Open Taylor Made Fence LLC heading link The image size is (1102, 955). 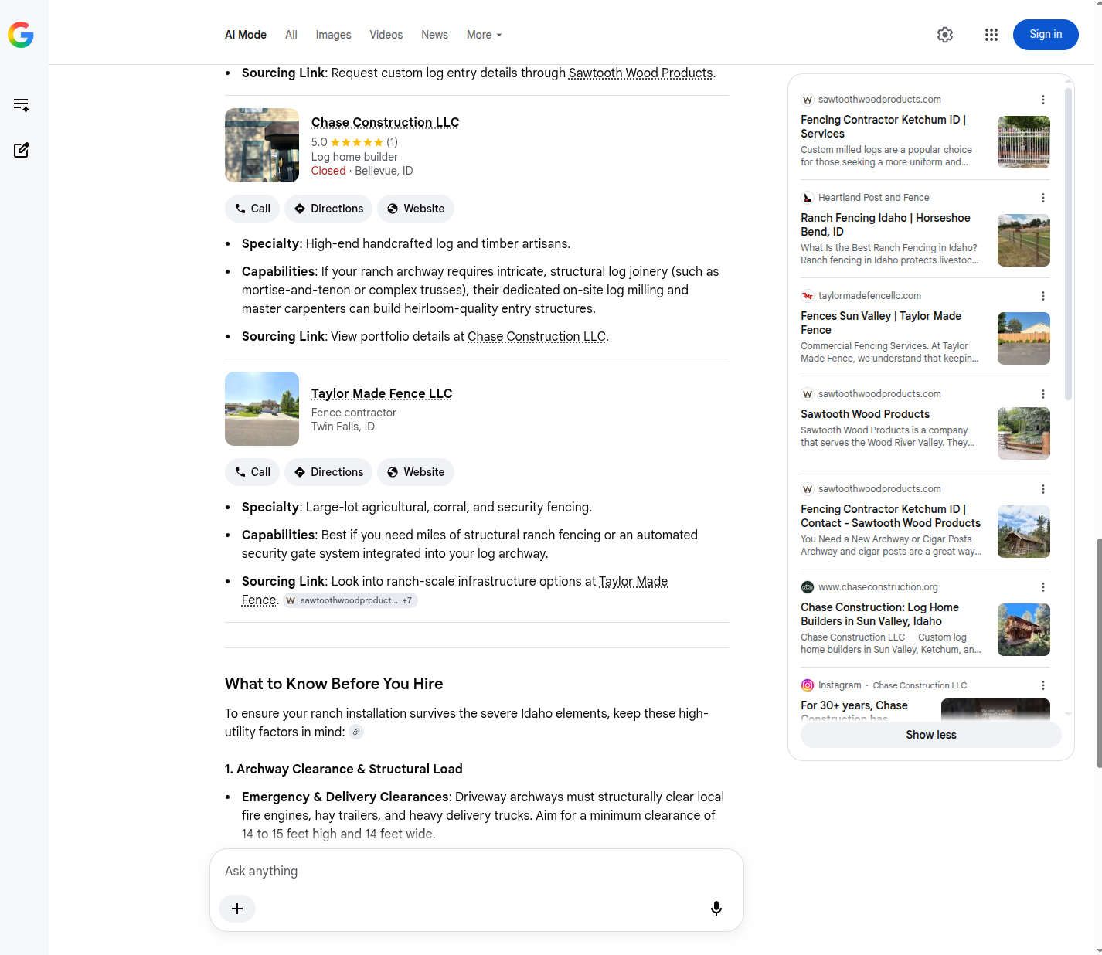(x=382, y=393)
